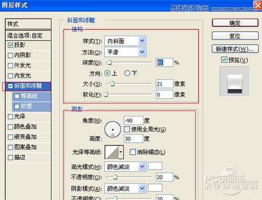Select the 光泽 list entry label
262x200 pixels.
(19, 117)
